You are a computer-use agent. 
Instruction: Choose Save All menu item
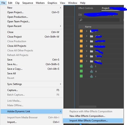pyautogui.click(x=31, y=73)
